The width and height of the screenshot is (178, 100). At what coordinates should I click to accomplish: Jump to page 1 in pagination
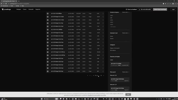tap(90, 76)
